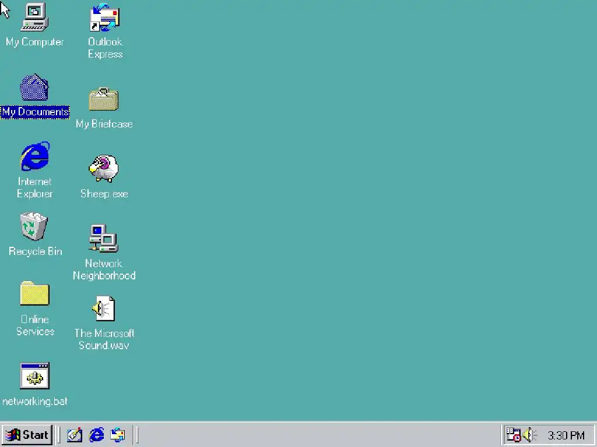The width and height of the screenshot is (597, 447).
Task: Select the networking.bat file icon
Action: tap(34, 375)
